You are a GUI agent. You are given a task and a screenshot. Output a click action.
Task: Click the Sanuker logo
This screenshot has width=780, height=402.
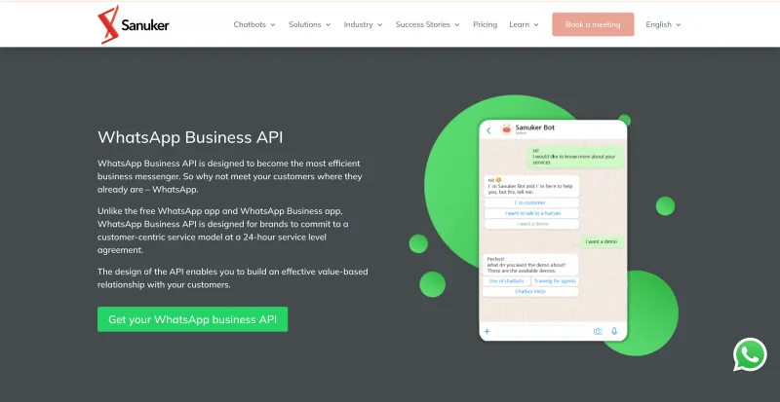134,24
